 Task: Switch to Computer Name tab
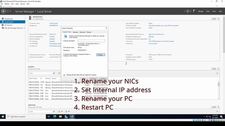67,32
